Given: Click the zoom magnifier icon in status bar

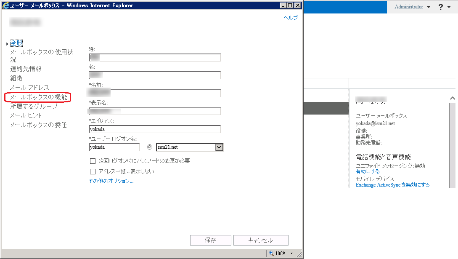Looking at the screenshot, I should pyautogui.click(x=271, y=253).
